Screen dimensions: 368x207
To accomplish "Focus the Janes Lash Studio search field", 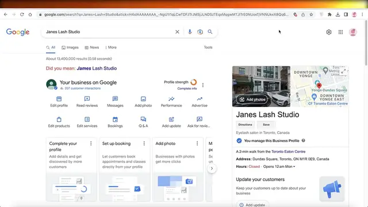I will (109, 32).
